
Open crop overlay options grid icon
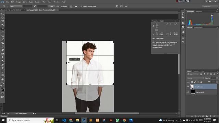pyautogui.click(x=71, y=6)
